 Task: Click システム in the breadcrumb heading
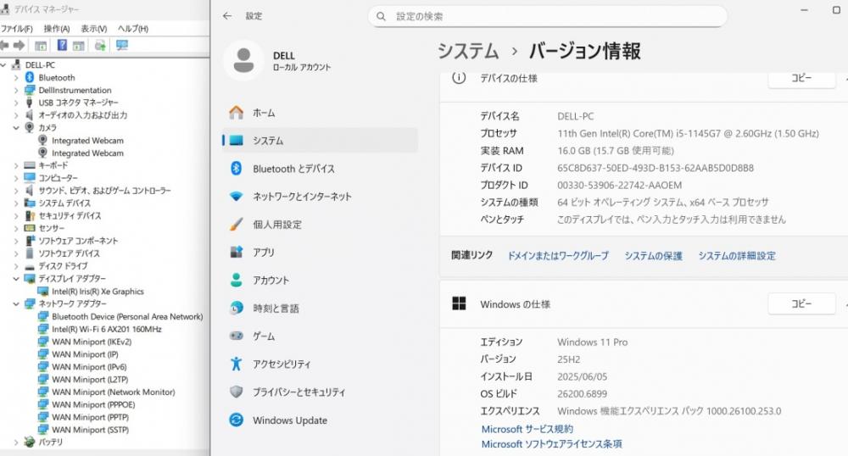(x=468, y=52)
